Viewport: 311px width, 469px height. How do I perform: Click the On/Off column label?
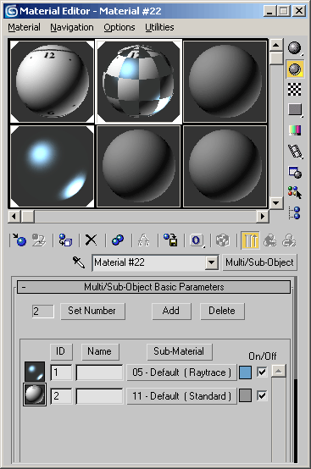pos(263,356)
